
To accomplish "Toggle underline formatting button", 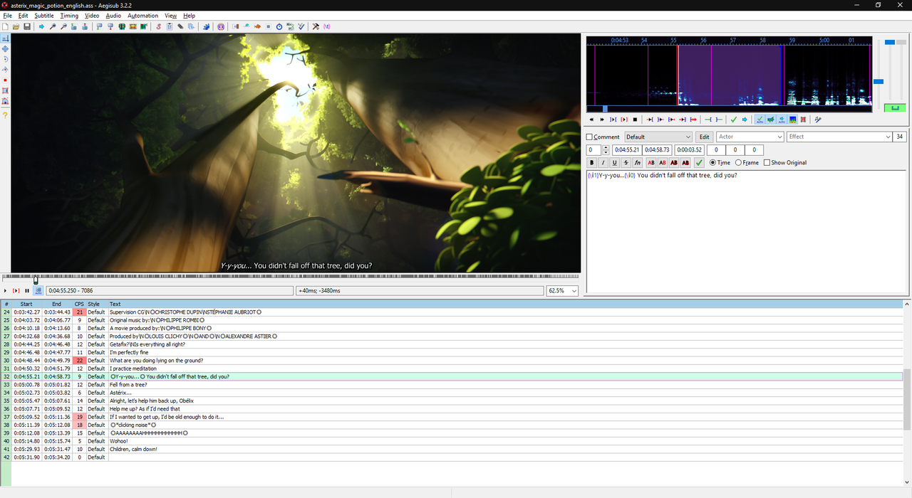I will 614,162.
